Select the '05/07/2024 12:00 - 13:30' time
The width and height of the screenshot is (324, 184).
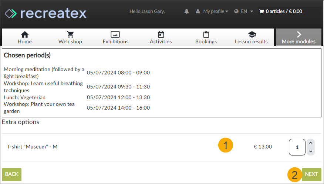tap(118, 97)
